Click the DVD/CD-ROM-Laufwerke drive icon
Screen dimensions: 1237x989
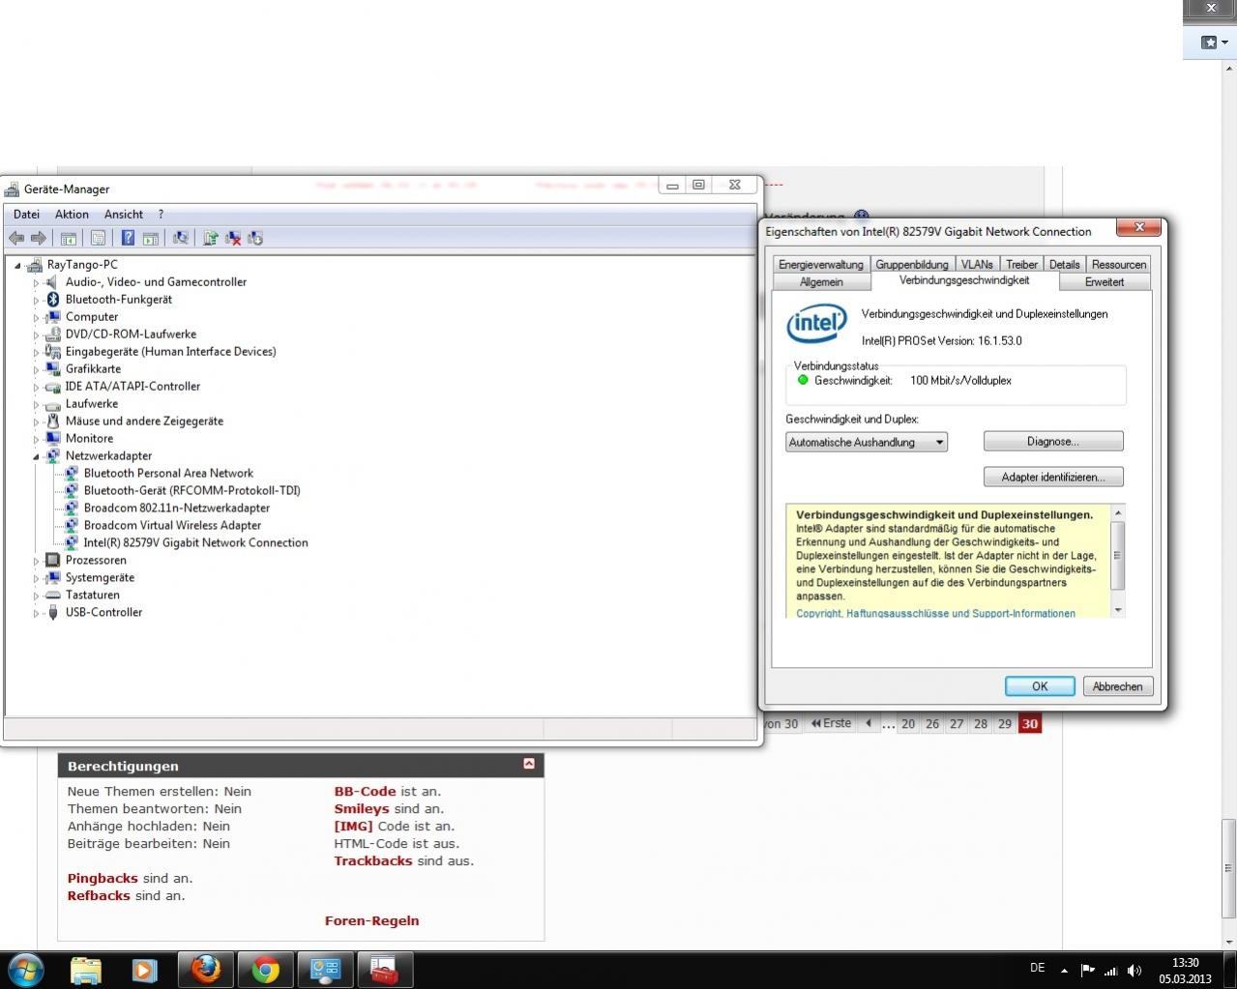click(53, 335)
